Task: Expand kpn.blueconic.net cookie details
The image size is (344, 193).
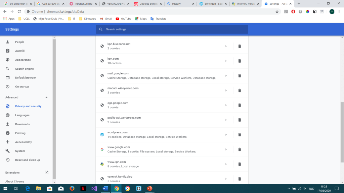Action: 226,46
